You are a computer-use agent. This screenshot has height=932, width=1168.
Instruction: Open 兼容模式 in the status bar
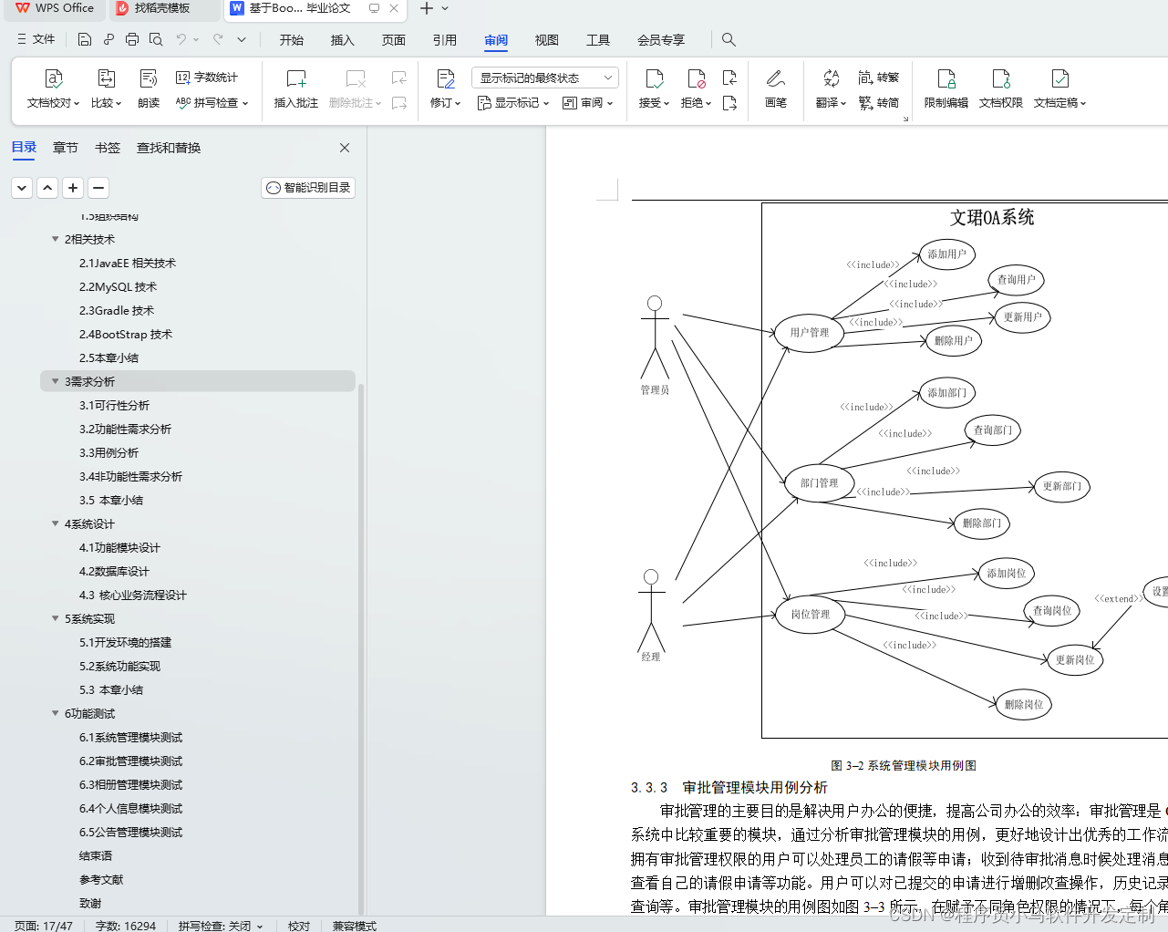(353, 926)
